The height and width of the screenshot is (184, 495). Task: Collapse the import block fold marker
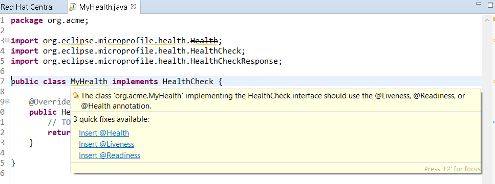[7, 40]
